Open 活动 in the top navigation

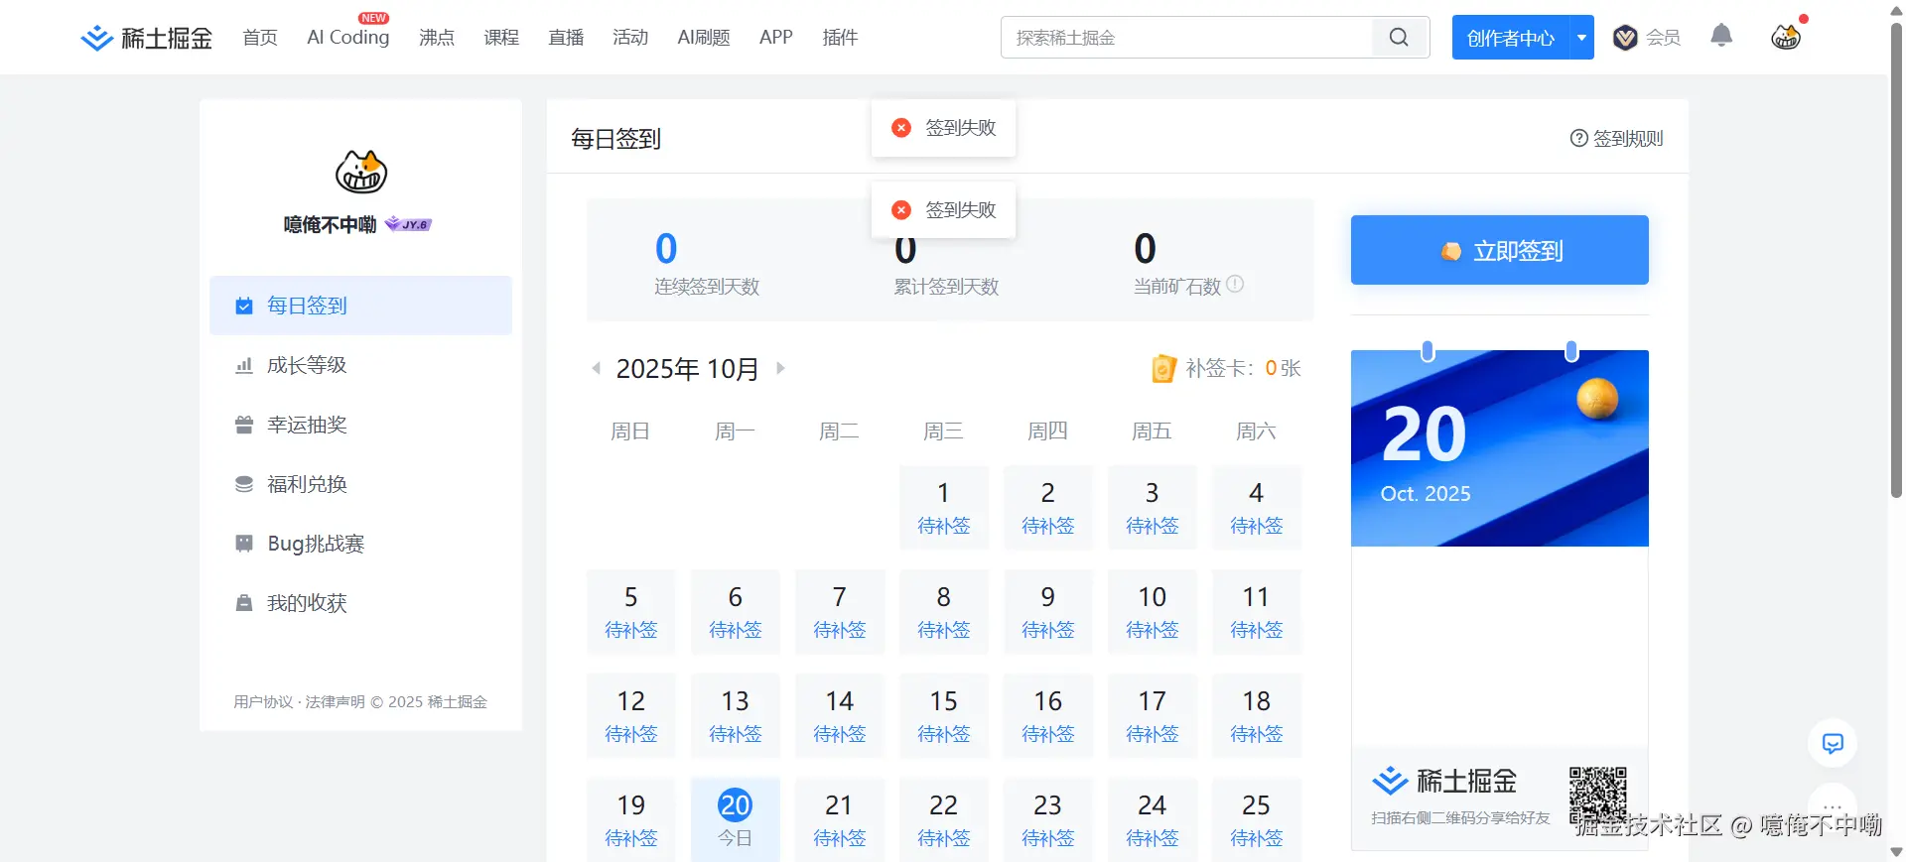(x=630, y=38)
